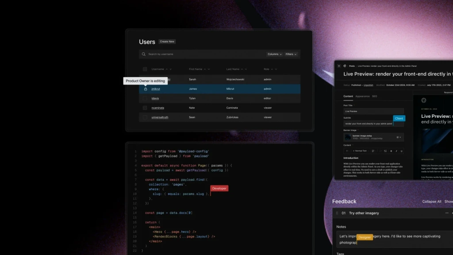
Task: Apply bold formatting in the content toolbar
Action: 391,151
